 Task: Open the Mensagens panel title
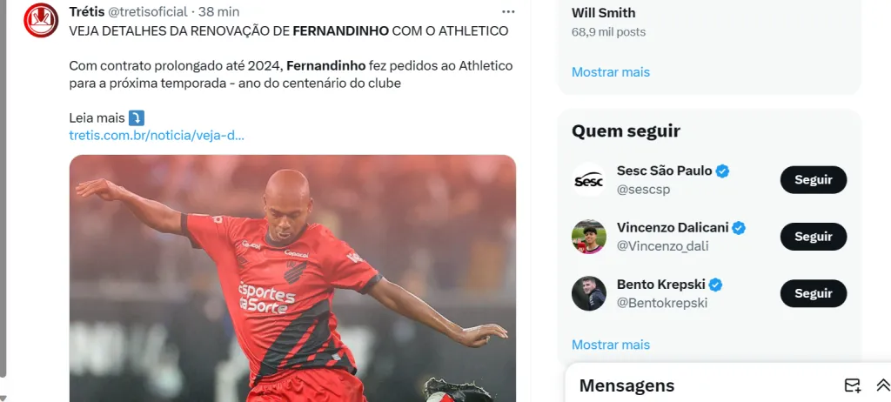click(626, 385)
